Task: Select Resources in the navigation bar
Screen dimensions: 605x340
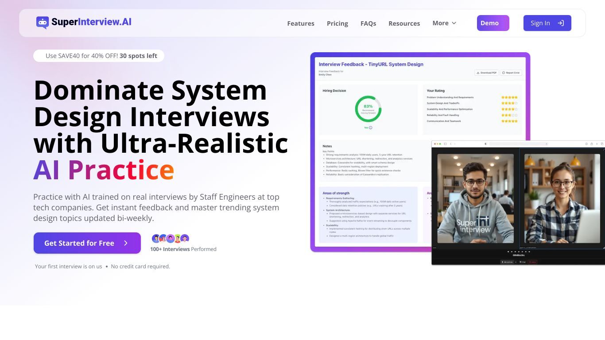Action: point(404,23)
